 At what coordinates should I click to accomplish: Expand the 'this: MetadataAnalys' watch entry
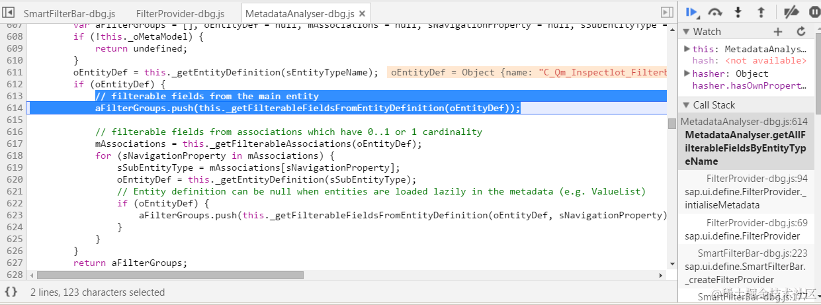(x=687, y=49)
